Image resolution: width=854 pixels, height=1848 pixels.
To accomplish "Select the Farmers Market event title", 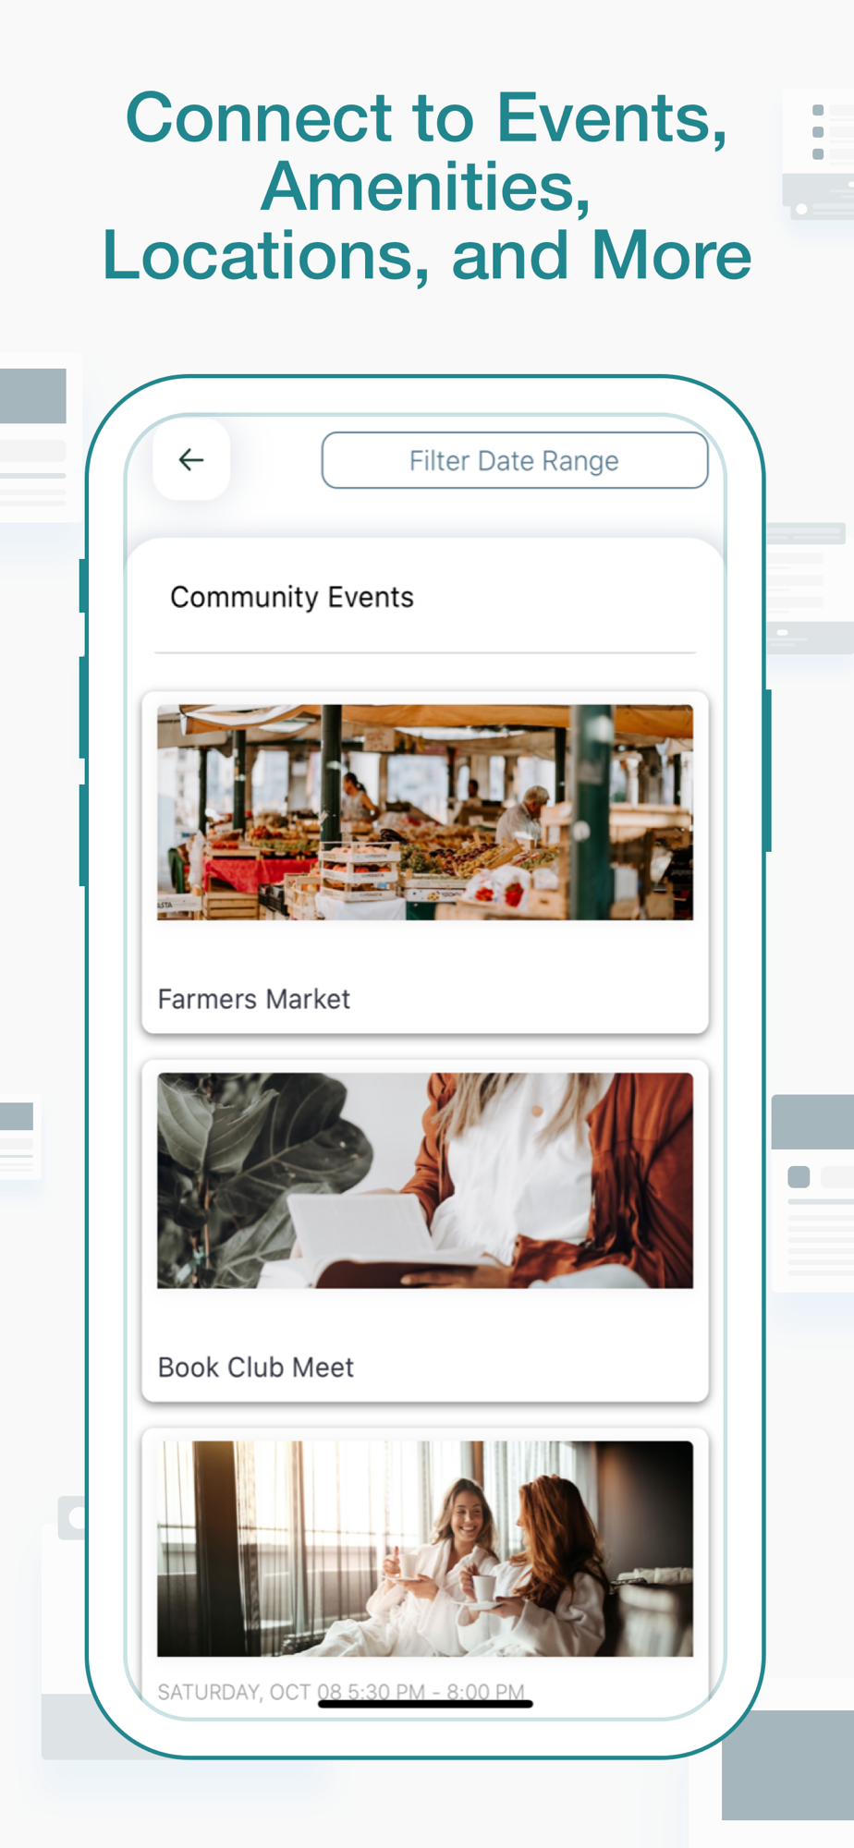I will click(254, 999).
